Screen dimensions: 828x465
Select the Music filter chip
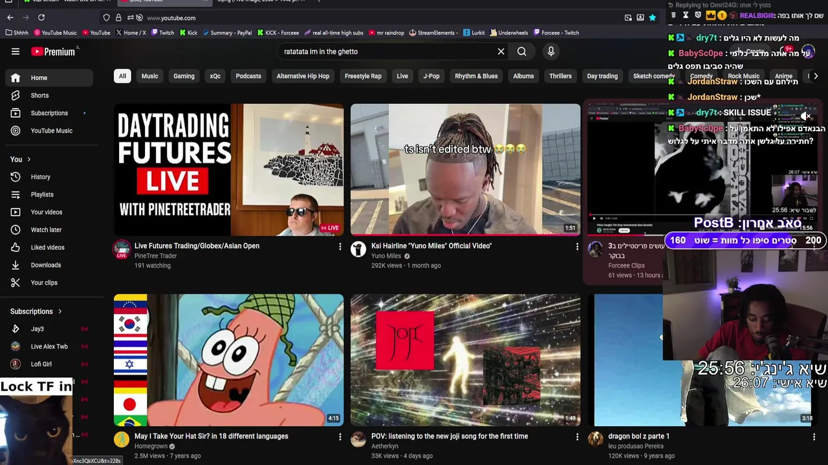click(x=149, y=76)
